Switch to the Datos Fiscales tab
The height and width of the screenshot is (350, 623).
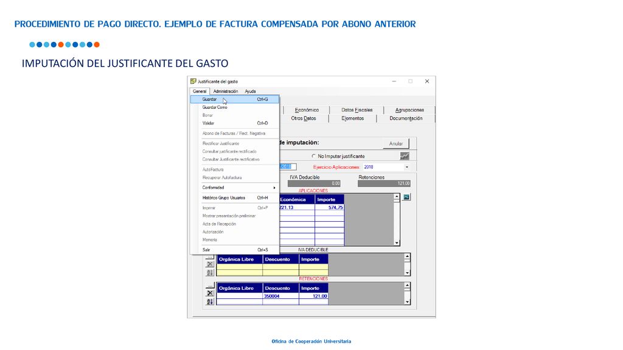pyautogui.click(x=357, y=110)
